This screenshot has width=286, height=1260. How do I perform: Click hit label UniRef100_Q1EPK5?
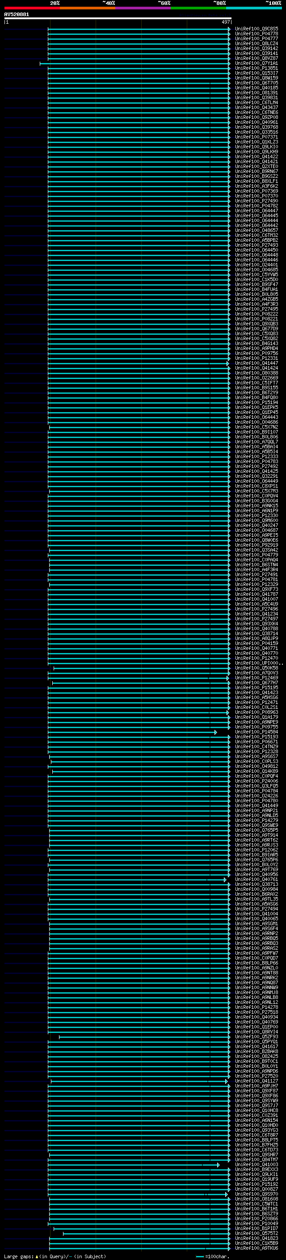[x=257, y=408]
